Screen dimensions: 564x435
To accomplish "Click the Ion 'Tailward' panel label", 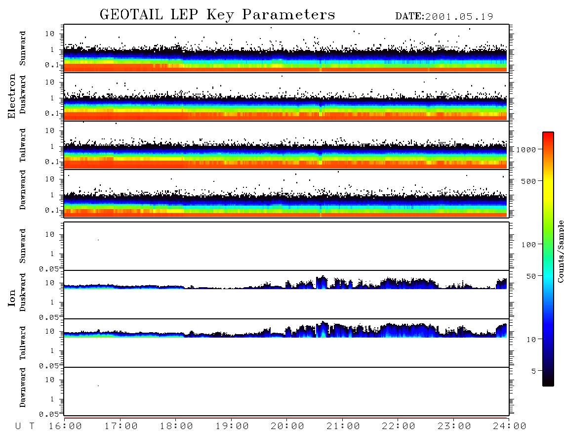I will pyautogui.click(x=23, y=343).
